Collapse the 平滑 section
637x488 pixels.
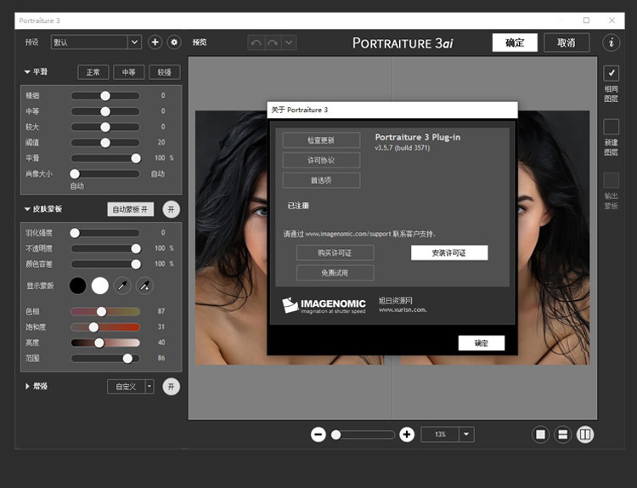[27, 72]
